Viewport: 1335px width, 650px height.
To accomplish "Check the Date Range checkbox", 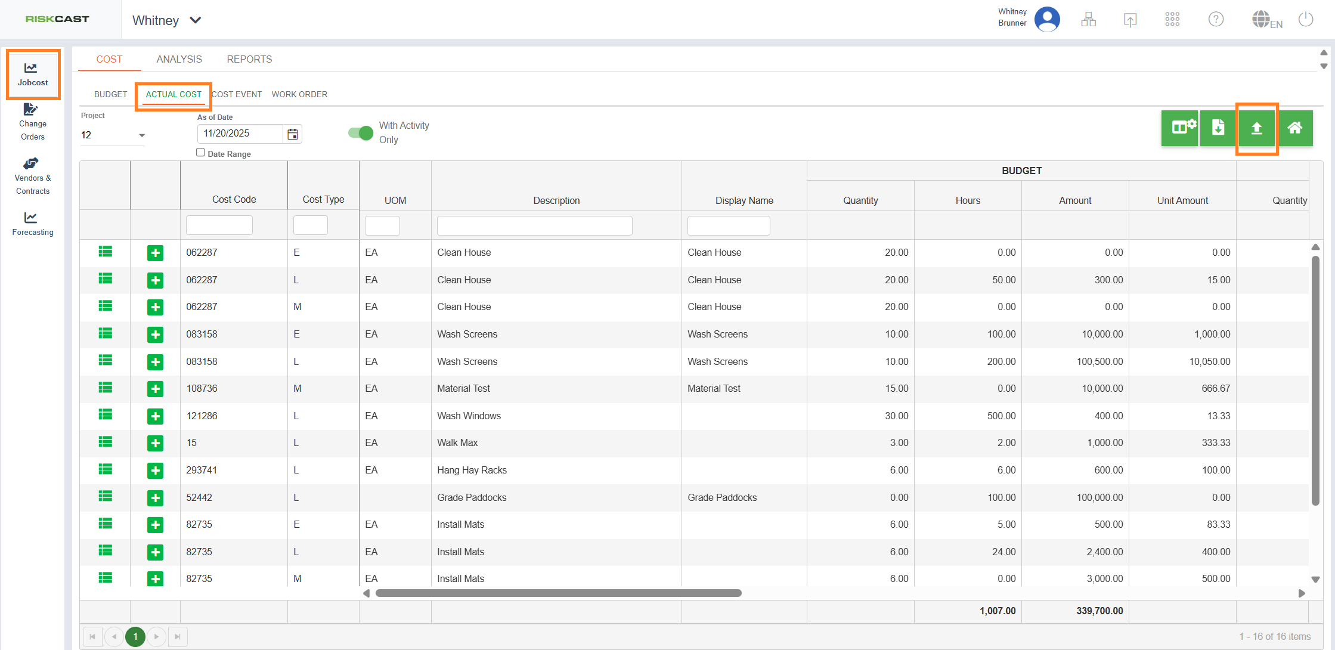I will [x=200, y=153].
